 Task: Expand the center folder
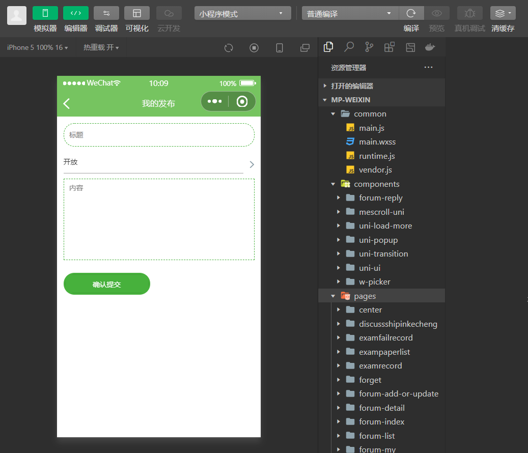click(x=381, y=309)
